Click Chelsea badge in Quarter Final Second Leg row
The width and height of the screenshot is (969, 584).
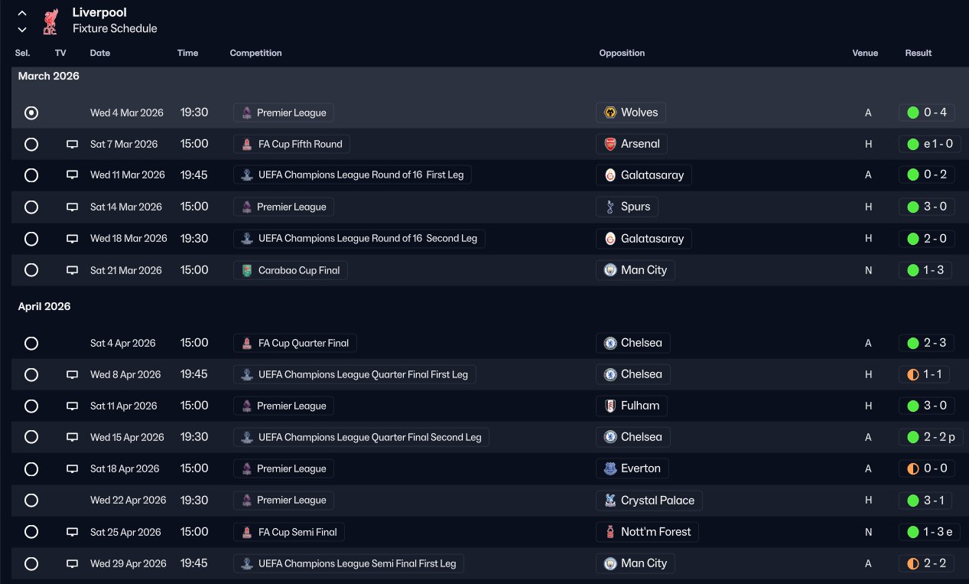[x=610, y=437]
